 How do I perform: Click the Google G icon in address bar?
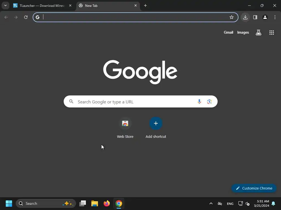coord(37,17)
